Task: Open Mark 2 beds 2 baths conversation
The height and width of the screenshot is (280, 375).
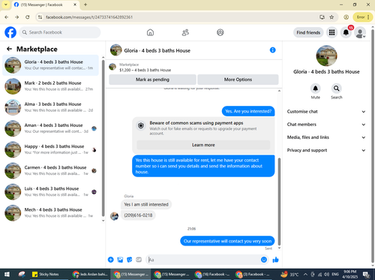Action: [50, 86]
